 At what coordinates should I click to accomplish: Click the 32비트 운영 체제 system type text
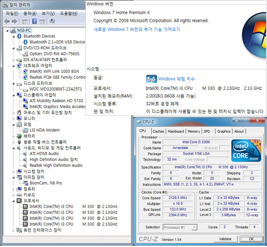coord(162,104)
